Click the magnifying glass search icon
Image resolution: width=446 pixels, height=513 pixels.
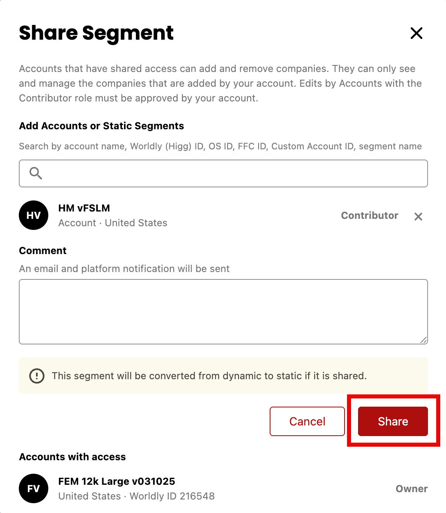pos(36,173)
